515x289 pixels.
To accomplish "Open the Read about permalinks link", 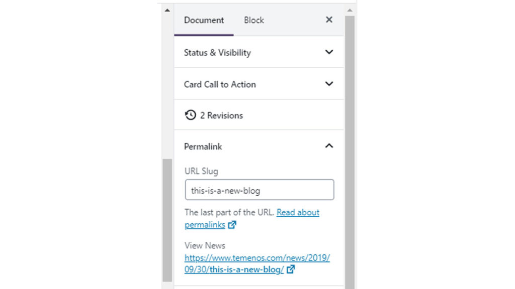I will coord(298,212).
